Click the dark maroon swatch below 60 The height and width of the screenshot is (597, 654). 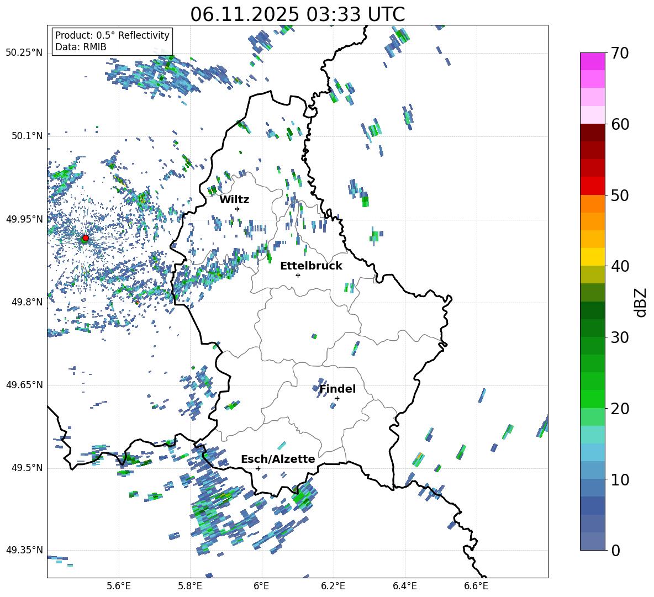(x=593, y=133)
